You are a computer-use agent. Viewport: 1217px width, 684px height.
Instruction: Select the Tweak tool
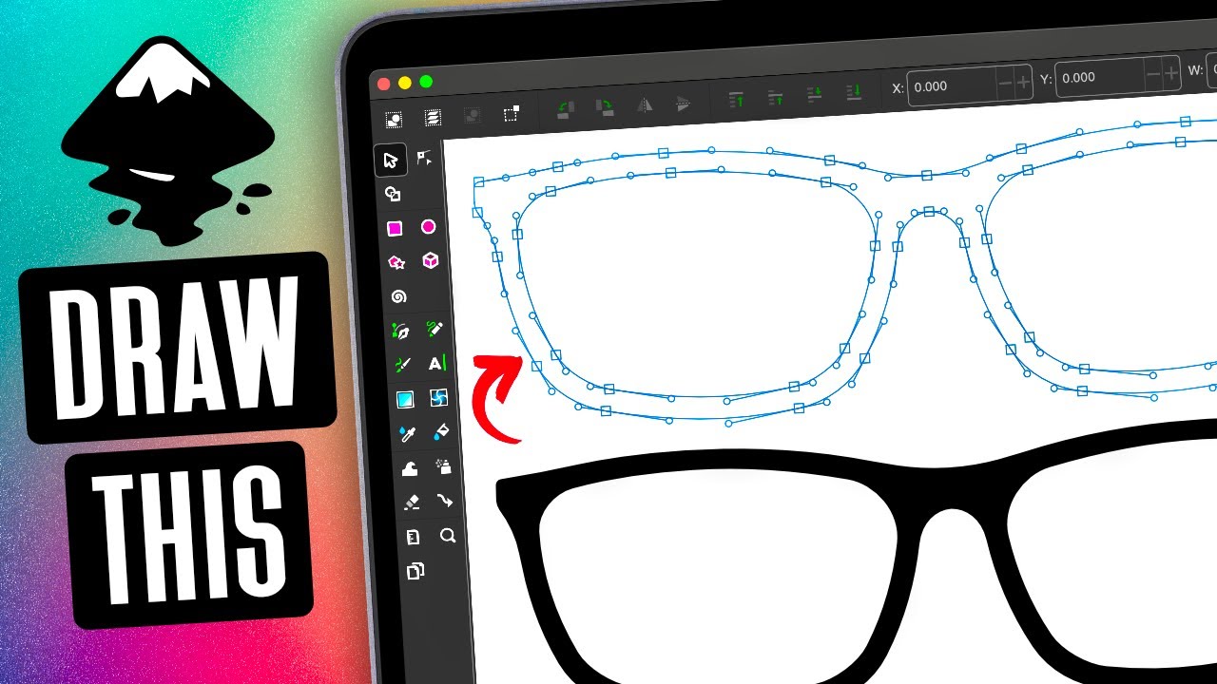click(409, 469)
